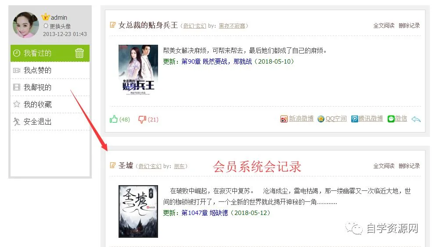Open chapter link 第90章 既然要战，那就战
This screenshot has height=247, width=432.
tap(216, 61)
